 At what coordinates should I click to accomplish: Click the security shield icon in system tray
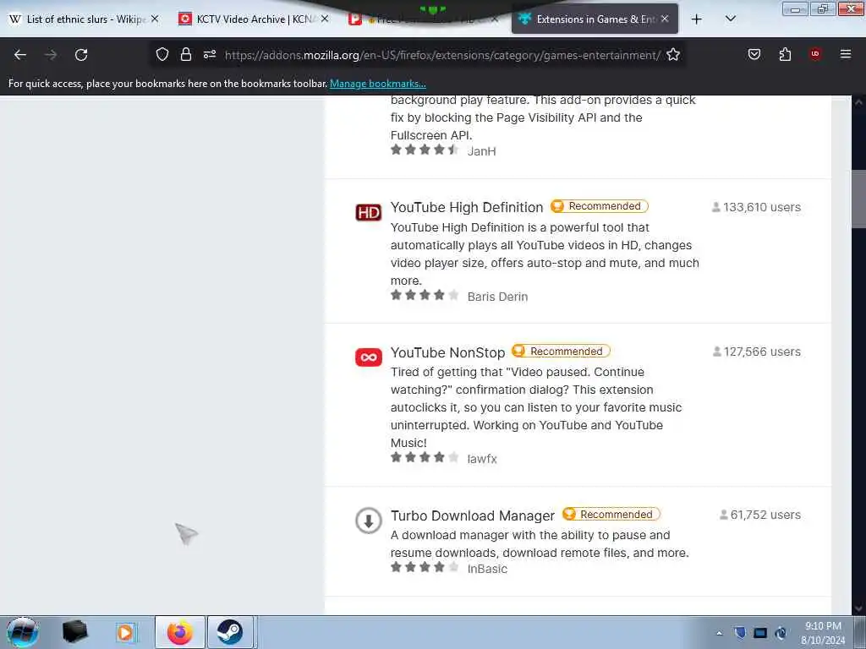click(740, 633)
